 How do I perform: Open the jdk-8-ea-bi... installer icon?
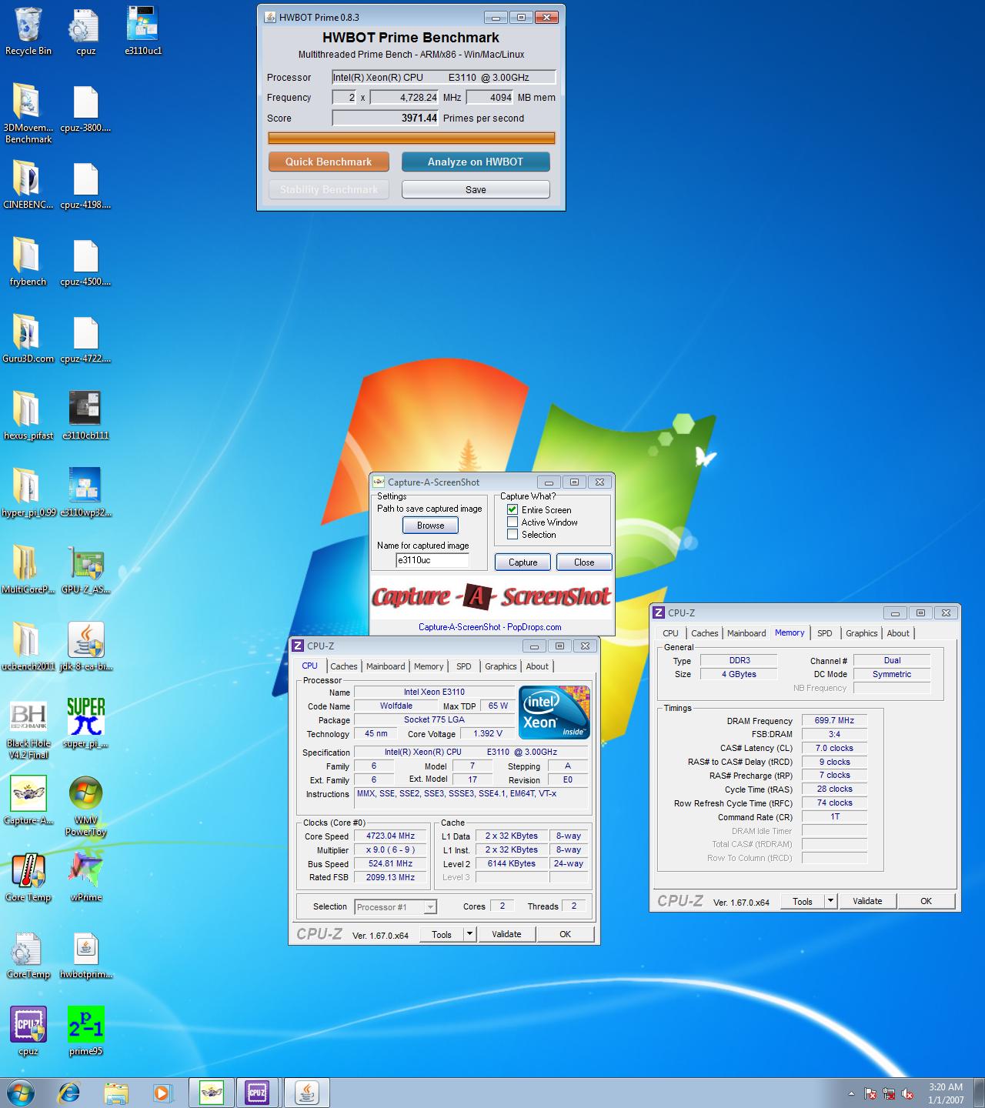click(x=85, y=646)
